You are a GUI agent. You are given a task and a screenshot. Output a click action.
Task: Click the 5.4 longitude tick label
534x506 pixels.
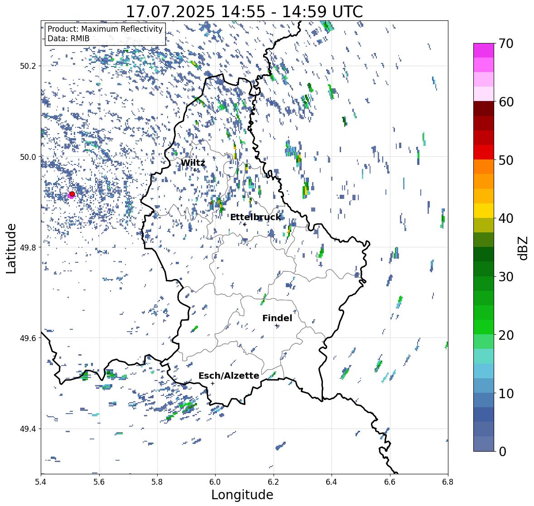click(x=41, y=482)
